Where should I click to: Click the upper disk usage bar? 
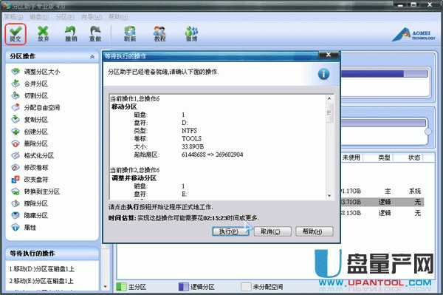click(x=384, y=74)
